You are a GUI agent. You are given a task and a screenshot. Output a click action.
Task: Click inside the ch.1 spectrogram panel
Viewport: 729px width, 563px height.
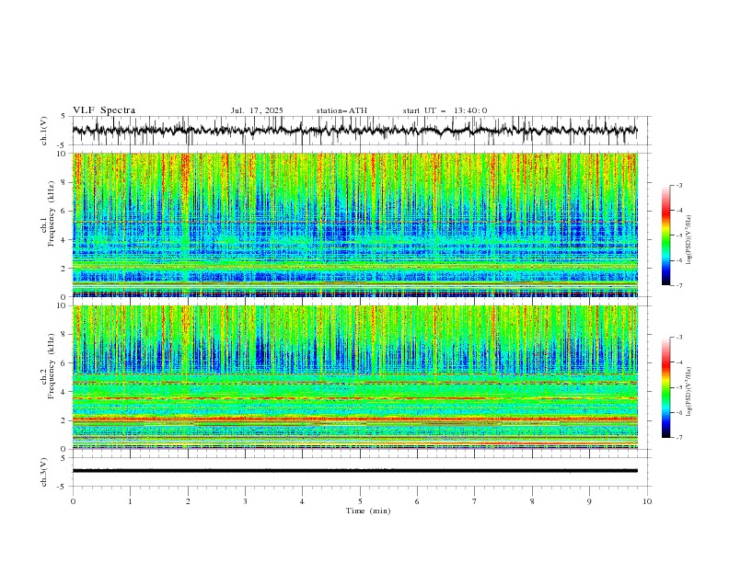(354, 224)
